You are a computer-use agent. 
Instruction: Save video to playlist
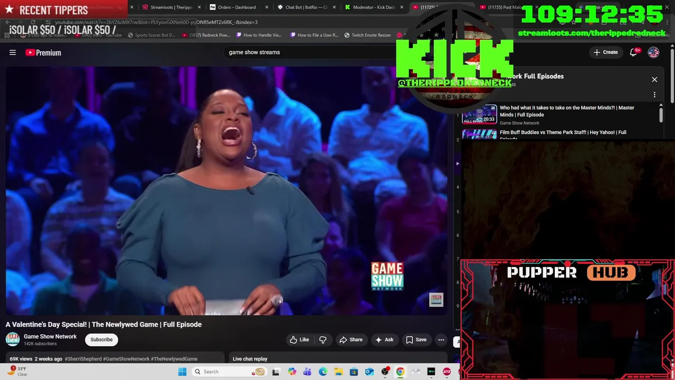pyautogui.click(x=416, y=340)
